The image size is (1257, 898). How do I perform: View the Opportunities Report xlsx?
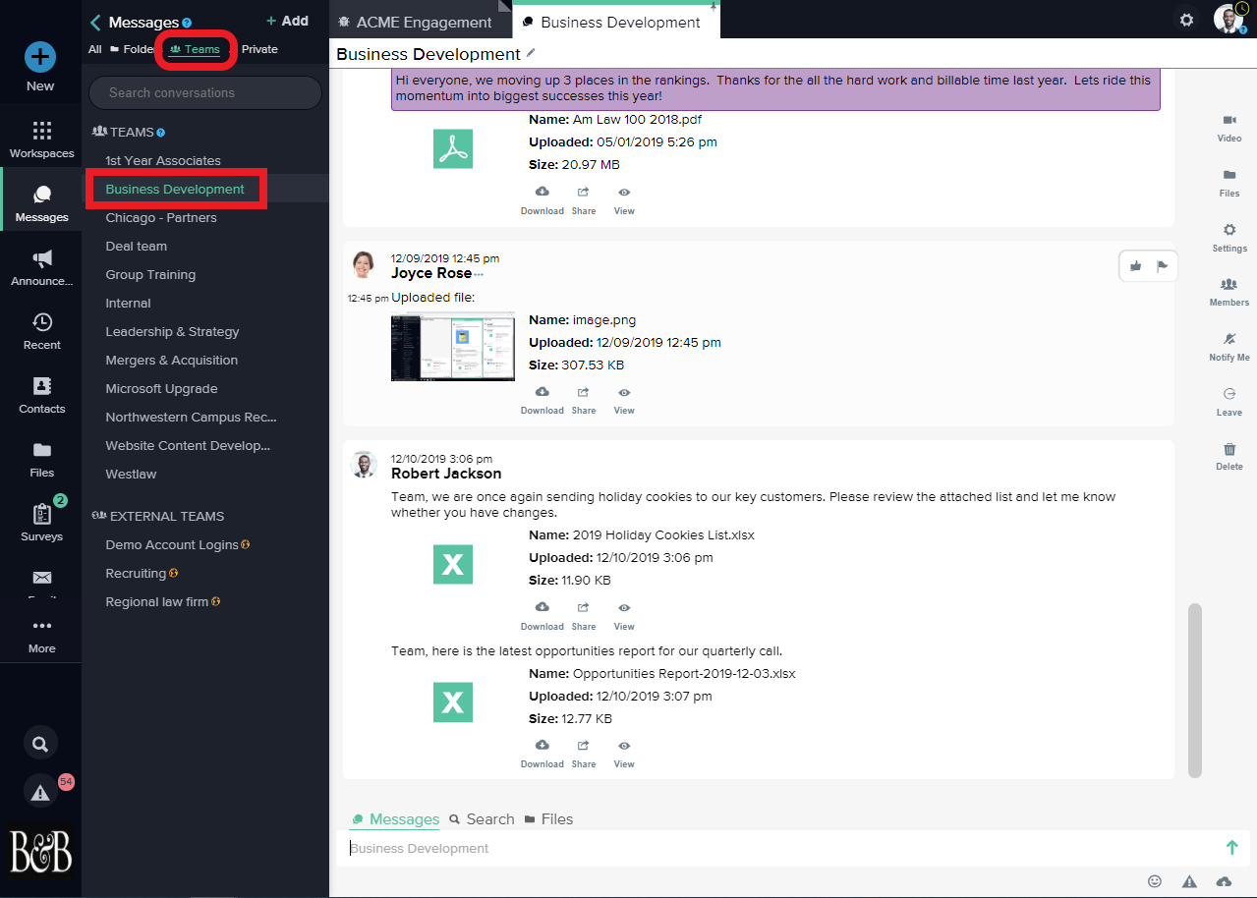(x=624, y=753)
